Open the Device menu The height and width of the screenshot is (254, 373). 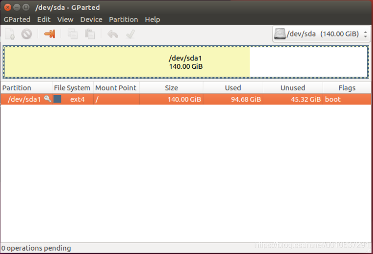coord(91,20)
